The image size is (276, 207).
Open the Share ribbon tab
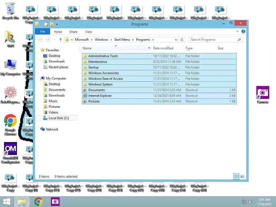[73, 32]
